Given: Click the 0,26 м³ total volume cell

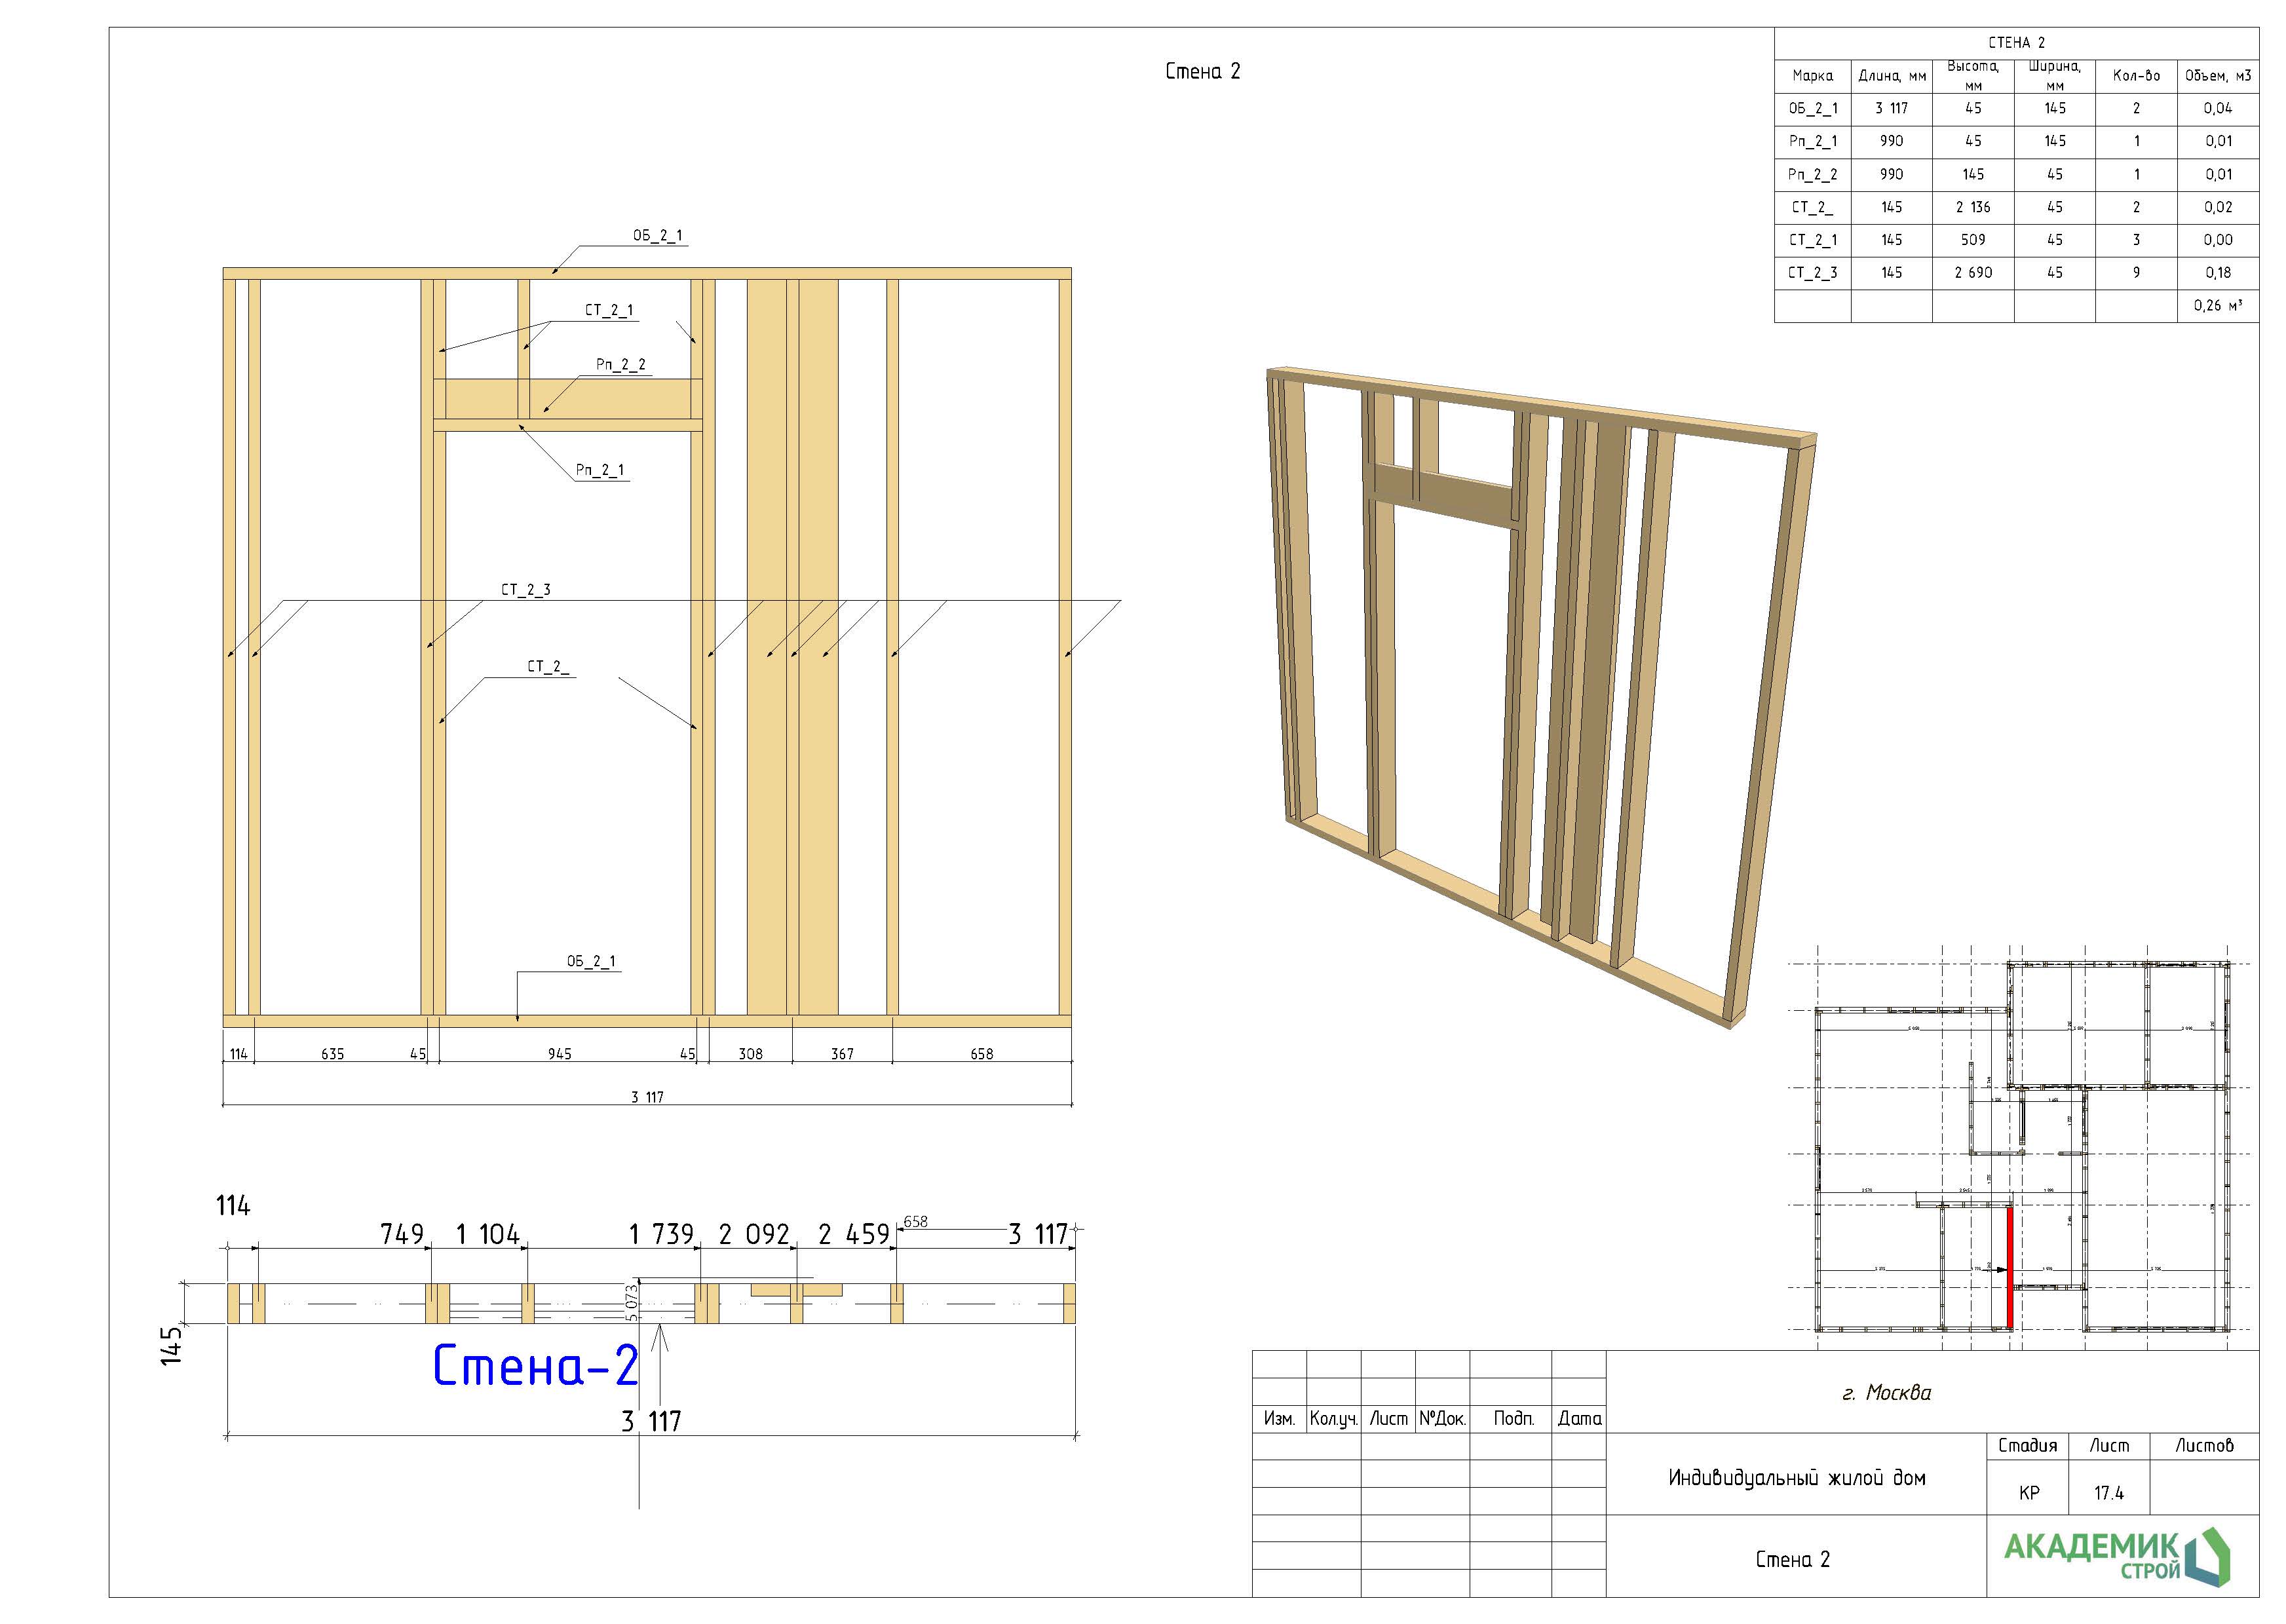Looking at the screenshot, I should [2217, 306].
